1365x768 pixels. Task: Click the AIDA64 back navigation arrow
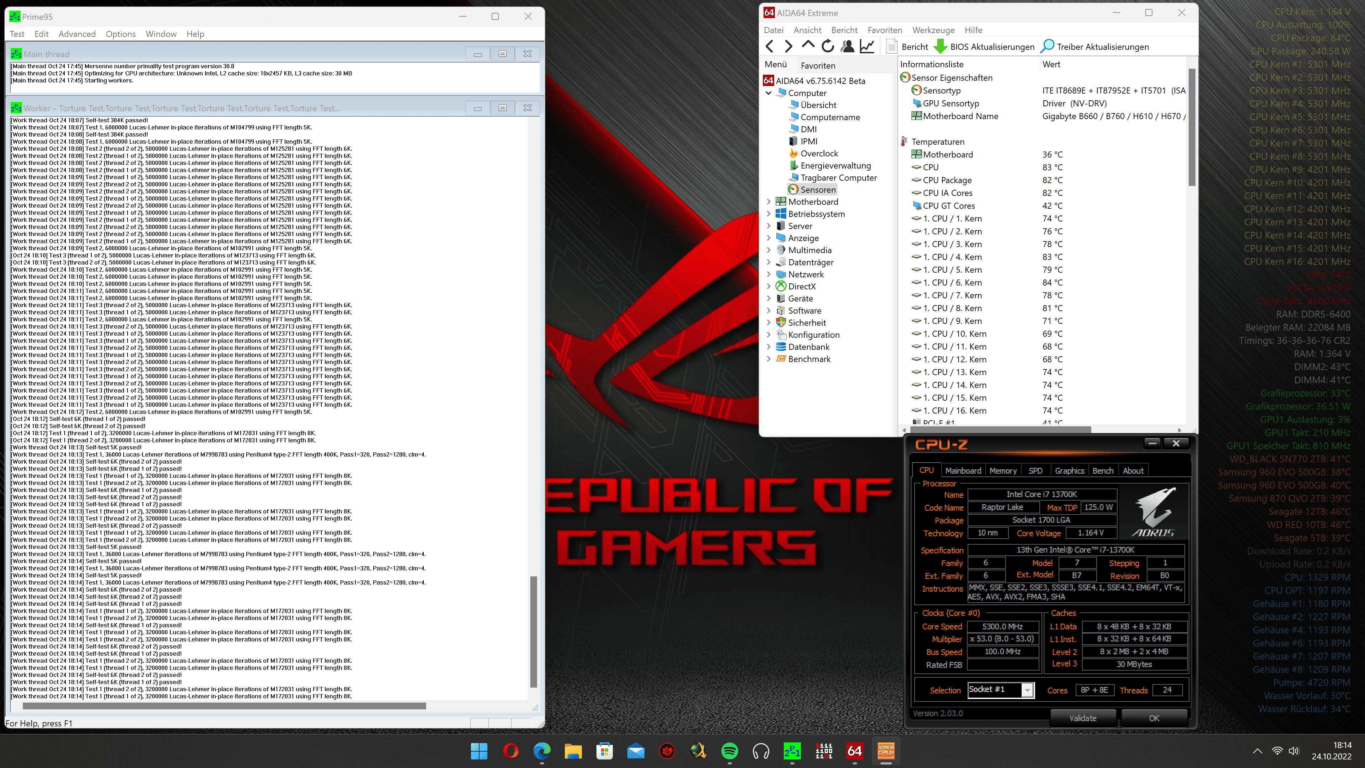click(x=769, y=47)
